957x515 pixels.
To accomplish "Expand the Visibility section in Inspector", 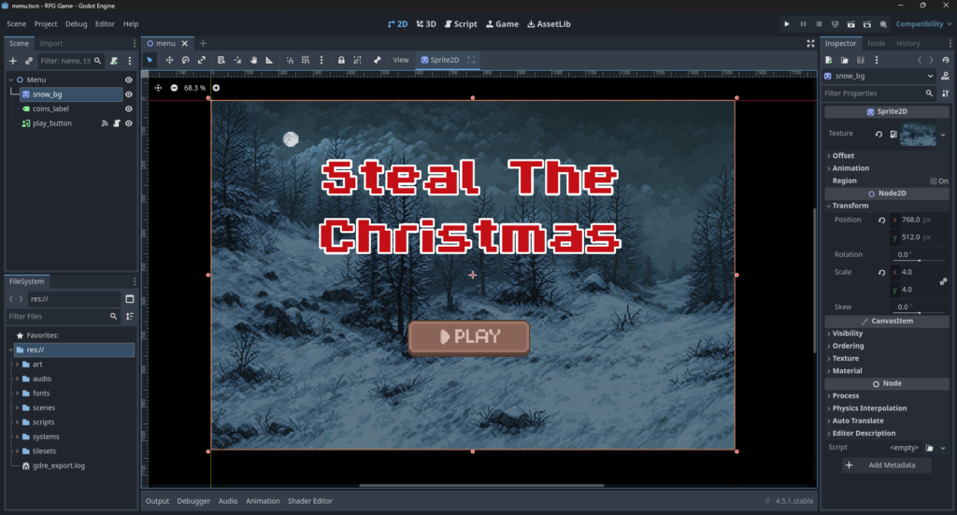I will (848, 334).
